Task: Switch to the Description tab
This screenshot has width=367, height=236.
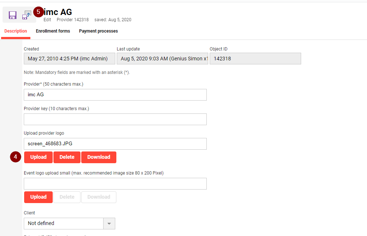Action: 16,31
